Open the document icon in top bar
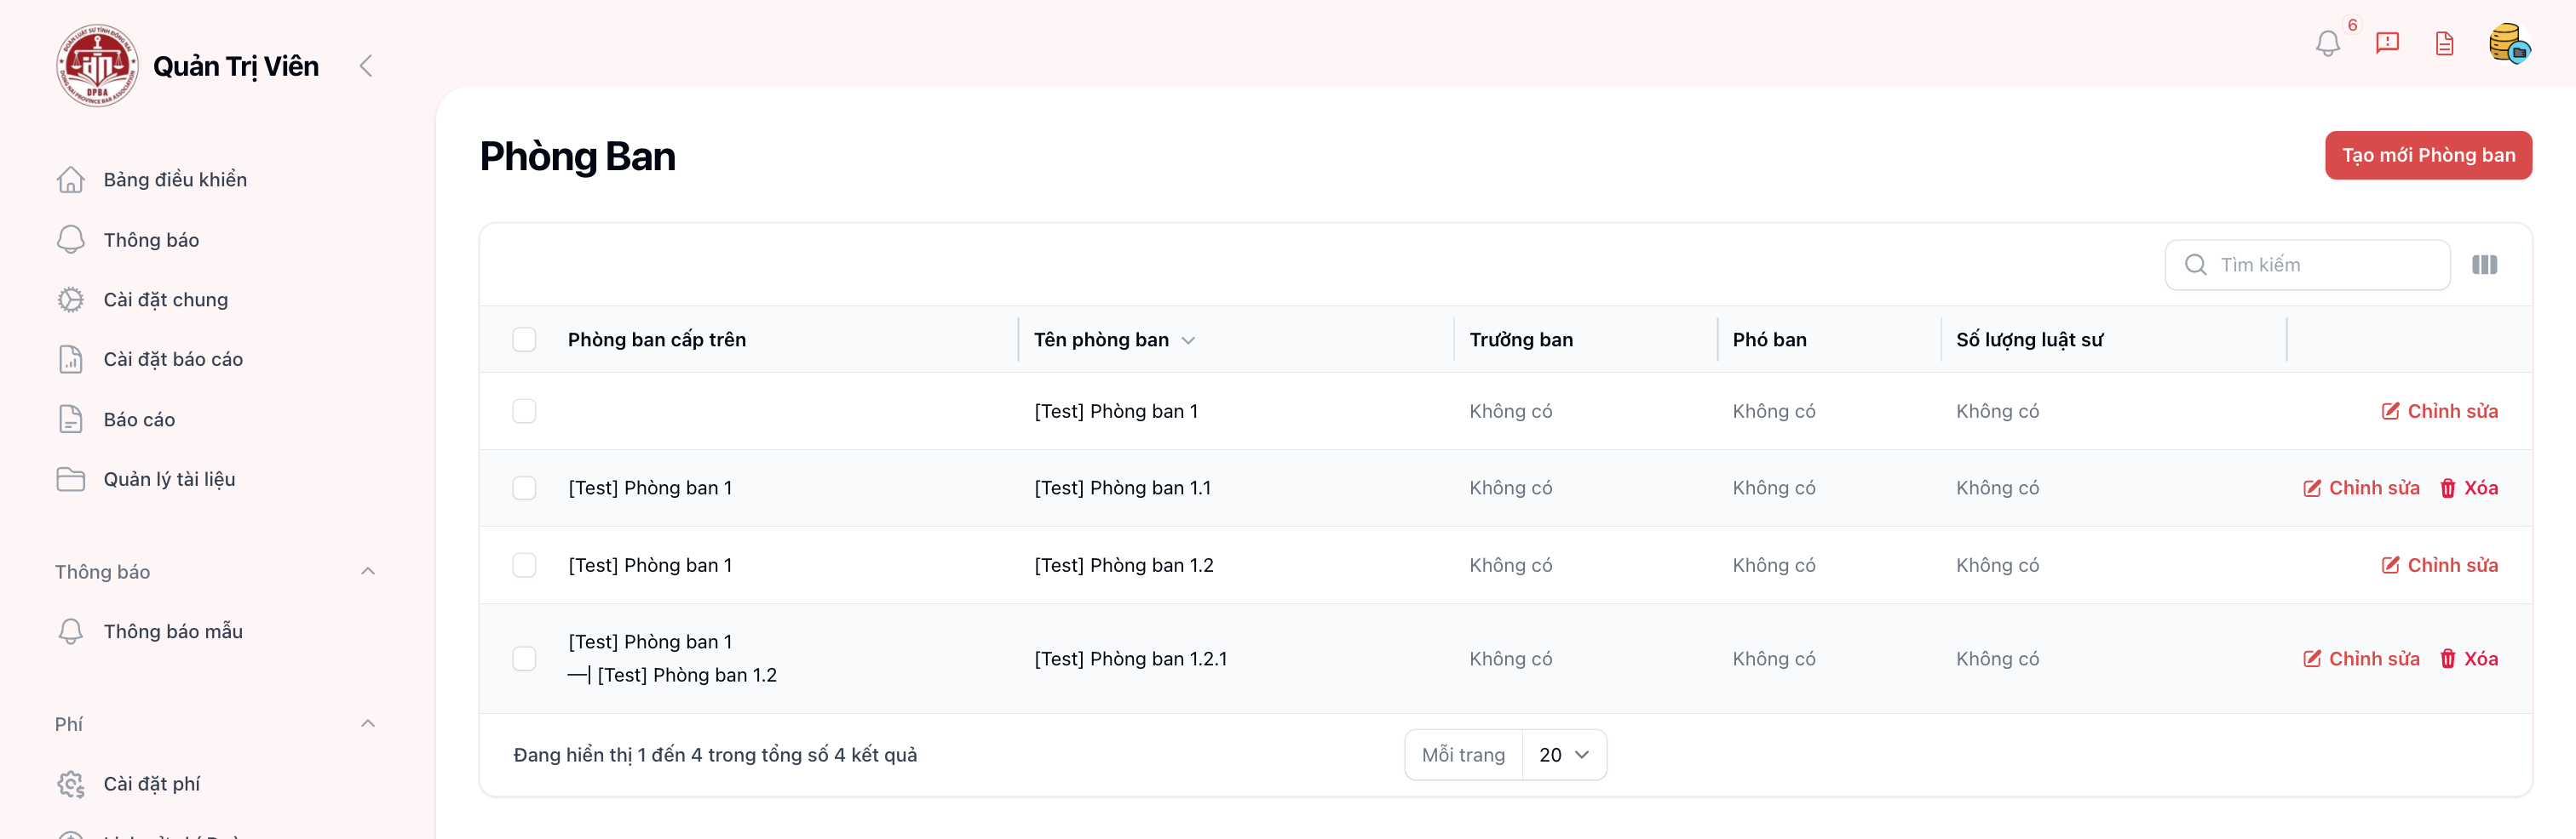Image resolution: width=2576 pixels, height=839 pixels. pyautogui.click(x=2444, y=44)
